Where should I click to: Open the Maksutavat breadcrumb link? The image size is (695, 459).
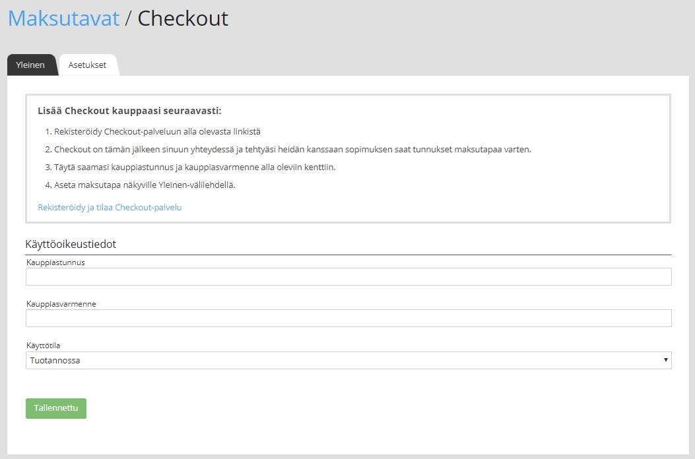[64, 18]
